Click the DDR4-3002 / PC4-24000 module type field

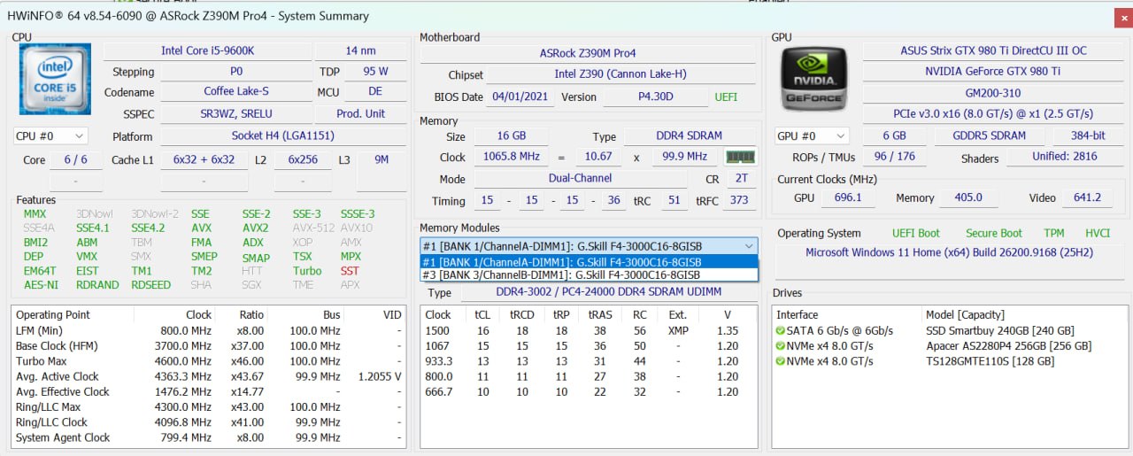point(608,292)
